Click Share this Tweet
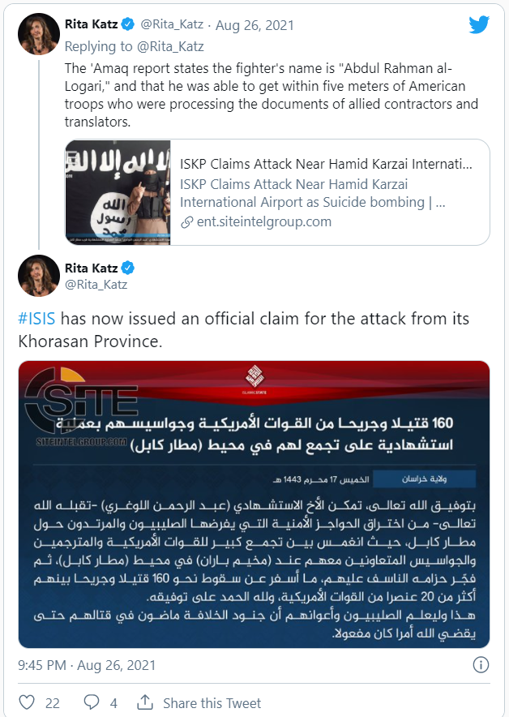Viewport: 509px width, 717px height. tap(212, 702)
